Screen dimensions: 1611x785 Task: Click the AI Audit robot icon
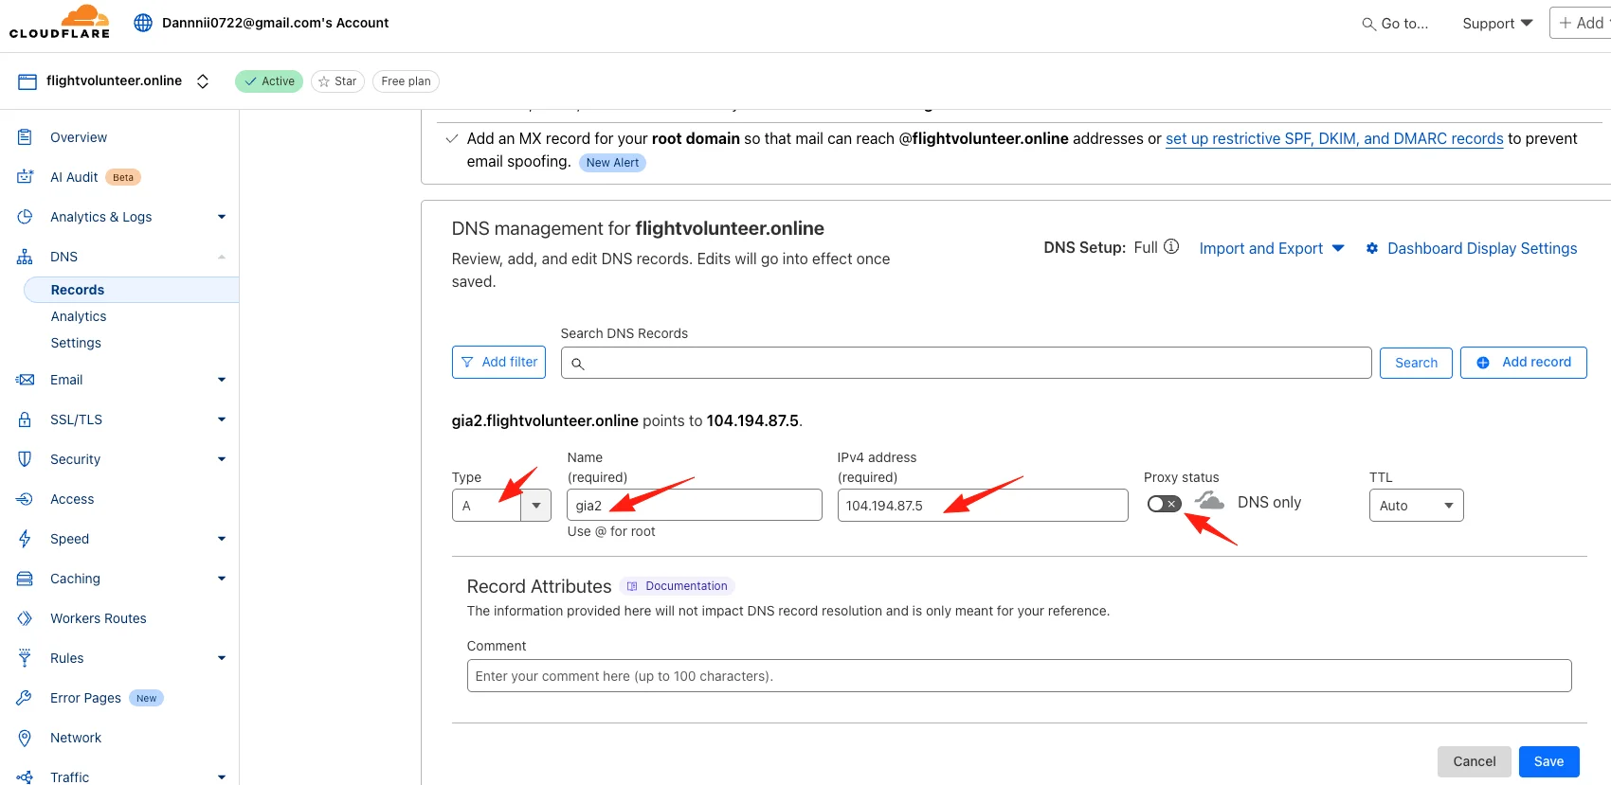click(26, 177)
